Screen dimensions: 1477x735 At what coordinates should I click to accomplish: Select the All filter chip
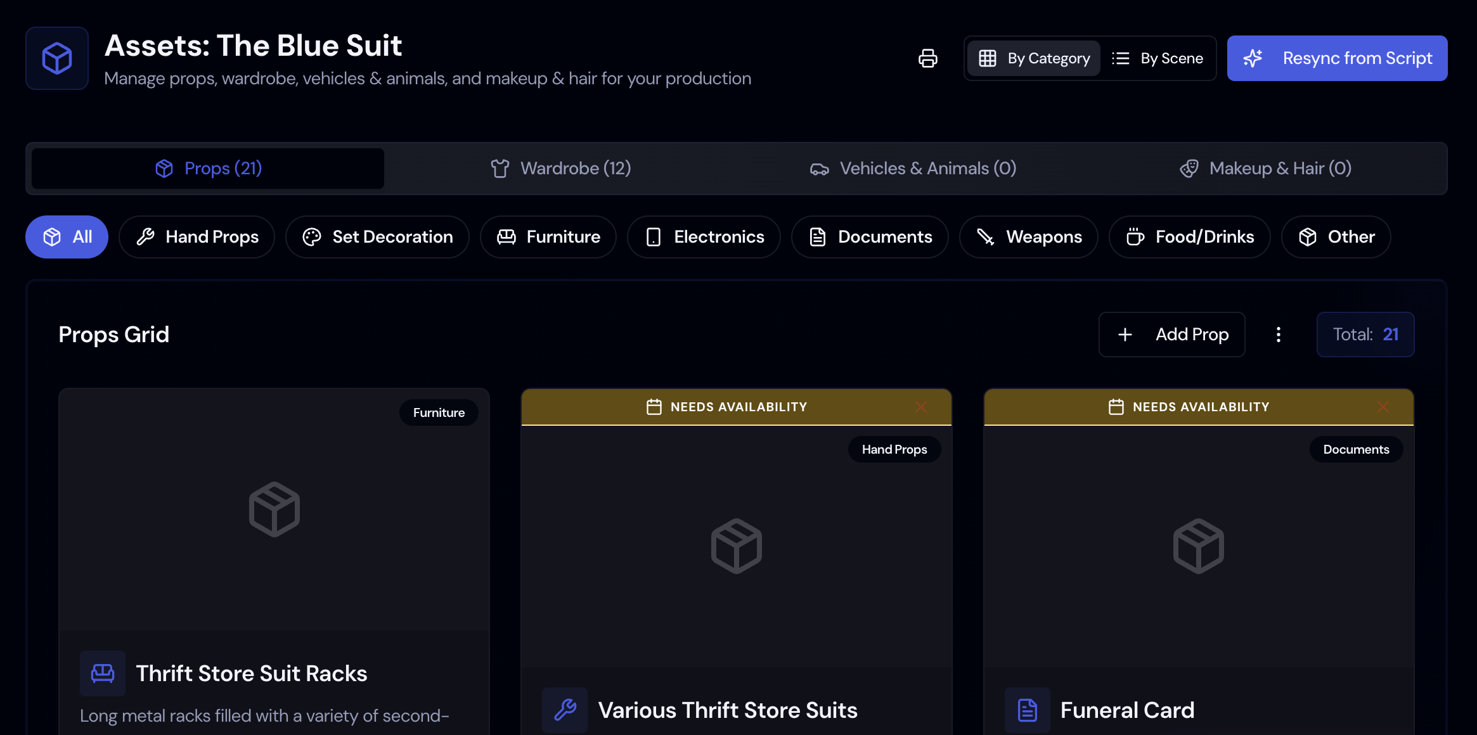coord(67,237)
